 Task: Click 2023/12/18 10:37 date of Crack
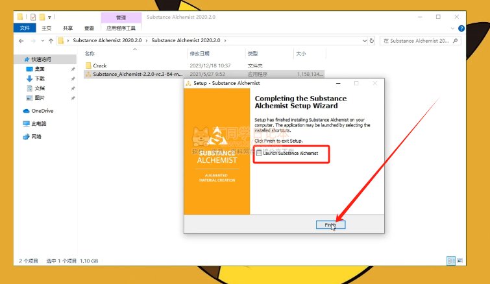210,65
